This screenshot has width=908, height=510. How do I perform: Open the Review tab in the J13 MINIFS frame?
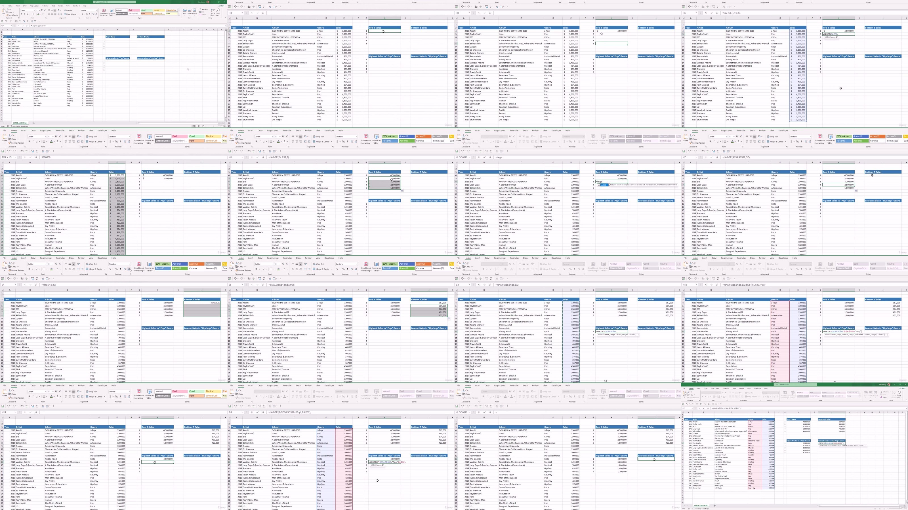pyautogui.click(x=742, y=388)
